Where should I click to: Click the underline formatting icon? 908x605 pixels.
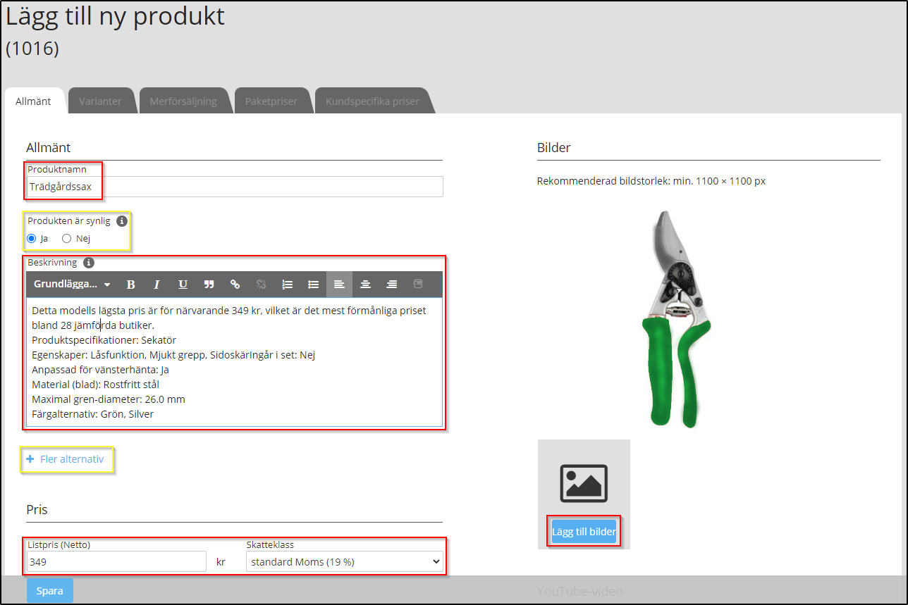tap(183, 285)
